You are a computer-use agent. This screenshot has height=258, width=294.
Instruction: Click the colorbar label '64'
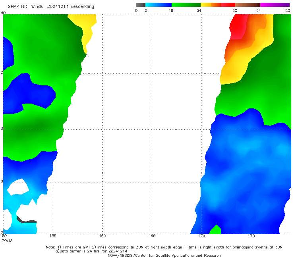[x=259, y=11]
